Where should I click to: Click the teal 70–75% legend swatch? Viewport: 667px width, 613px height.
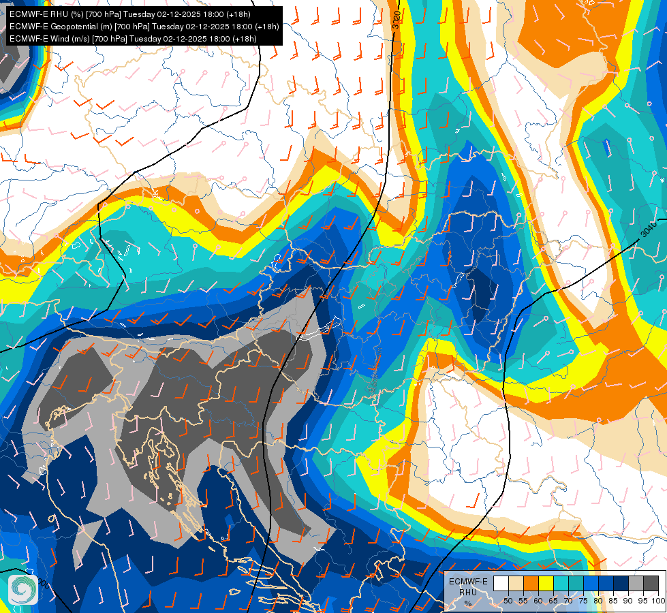(x=576, y=583)
